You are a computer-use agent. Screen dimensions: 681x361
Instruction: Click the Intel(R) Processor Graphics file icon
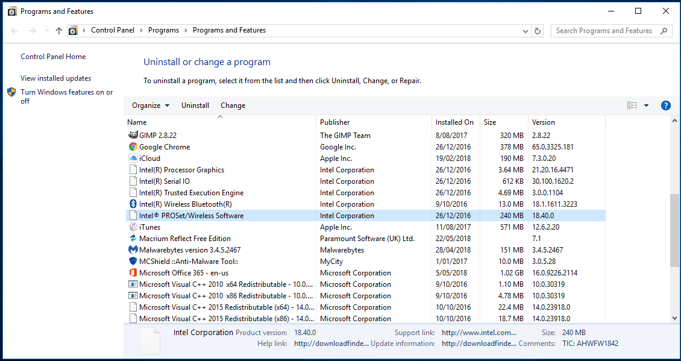(x=133, y=170)
